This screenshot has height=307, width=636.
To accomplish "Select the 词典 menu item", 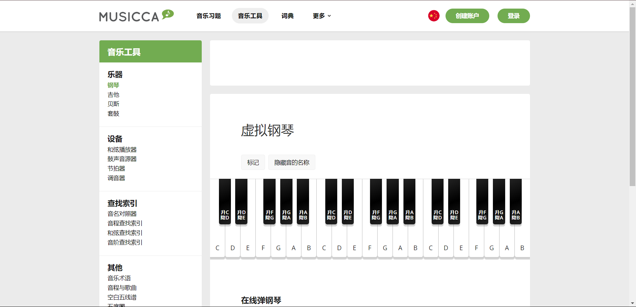I will coord(288,16).
